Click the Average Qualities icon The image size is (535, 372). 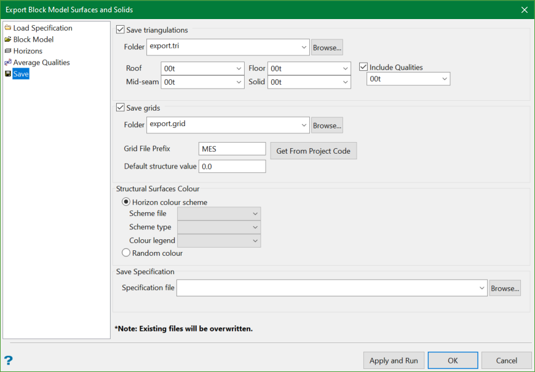(x=8, y=63)
